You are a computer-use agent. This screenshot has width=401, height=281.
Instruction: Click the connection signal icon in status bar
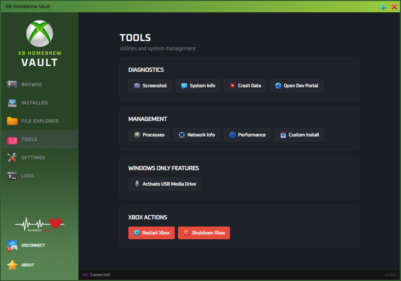click(85, 275)
